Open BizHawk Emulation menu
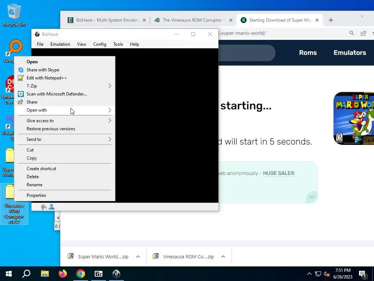The width and height of the screenshot is (374, 281). point(60,44)
